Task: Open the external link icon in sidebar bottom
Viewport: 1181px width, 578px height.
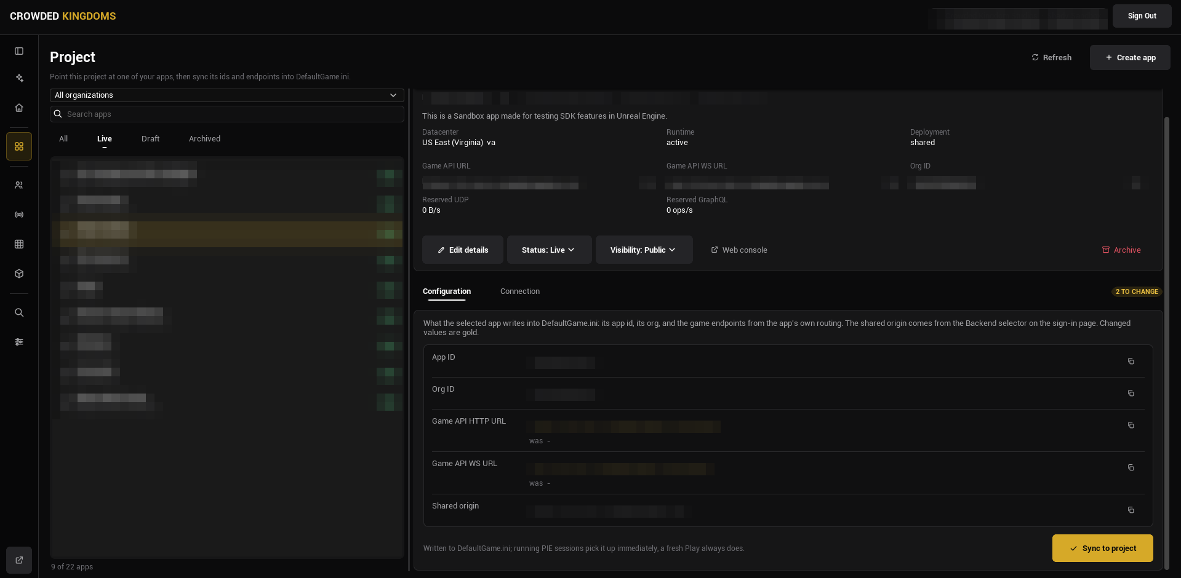Action: point(19,560)
